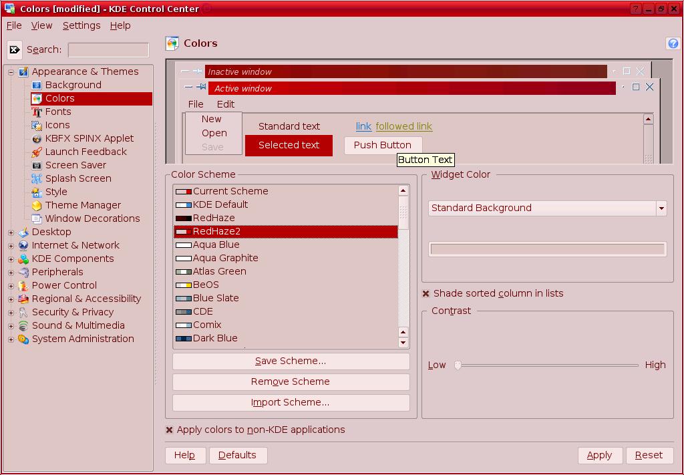
Task: Expand the Peripherals branch
Action: [11, 273]
